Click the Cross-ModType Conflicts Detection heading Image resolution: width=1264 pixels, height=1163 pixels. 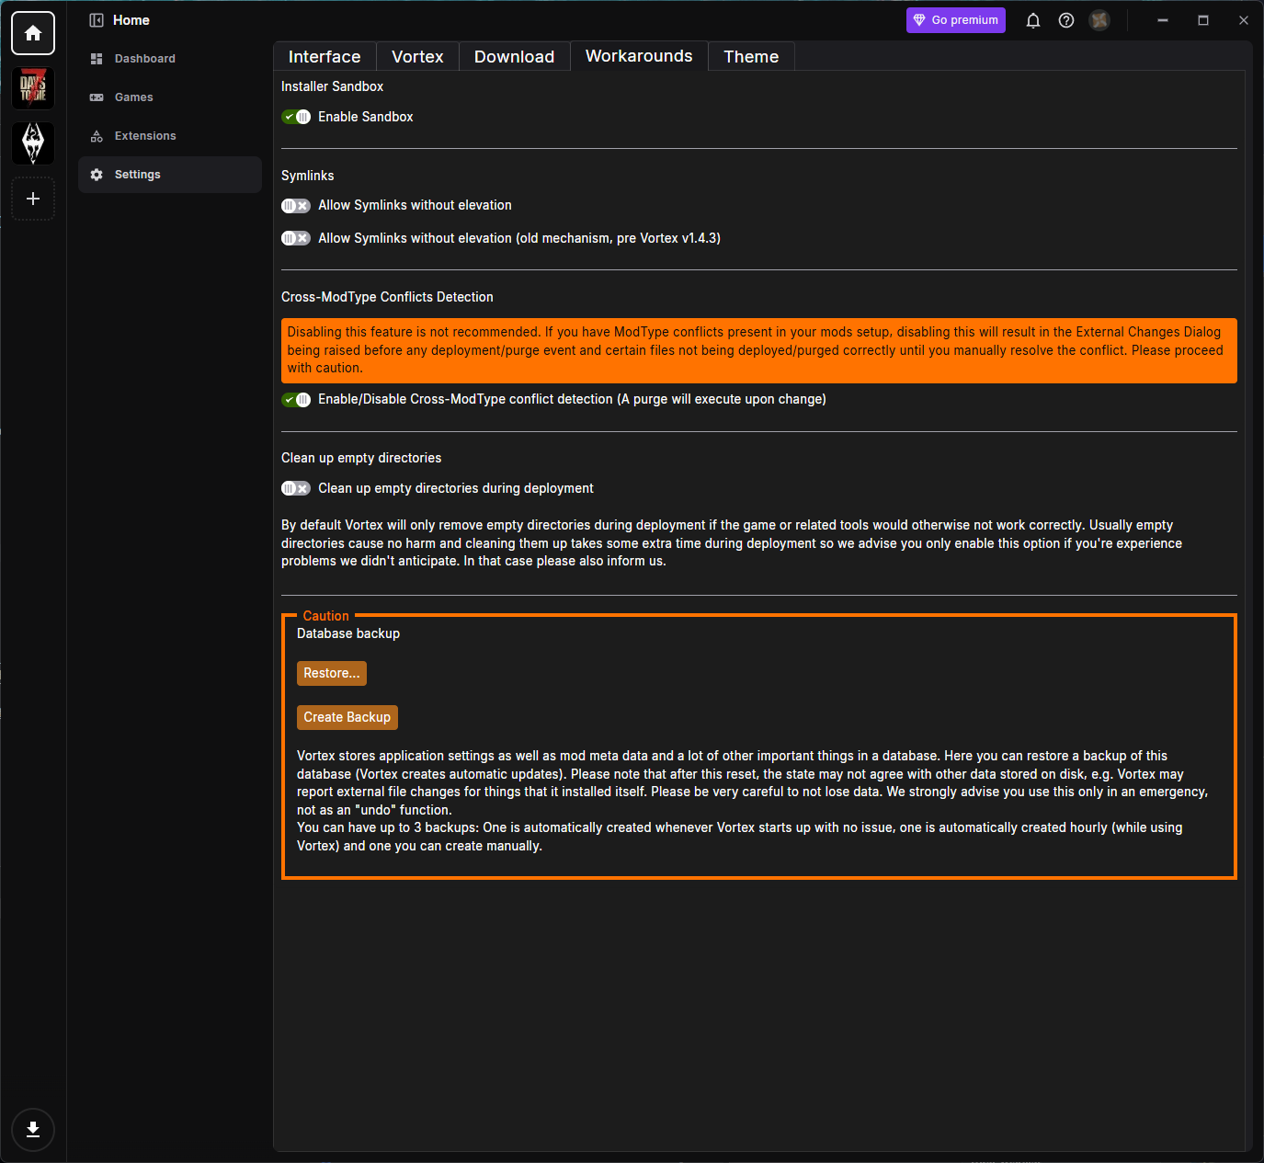pyautogui.click(x=387, y=297)
